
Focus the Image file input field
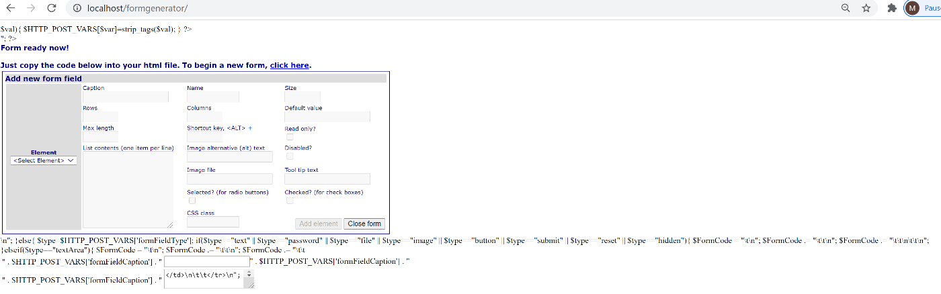230,179
